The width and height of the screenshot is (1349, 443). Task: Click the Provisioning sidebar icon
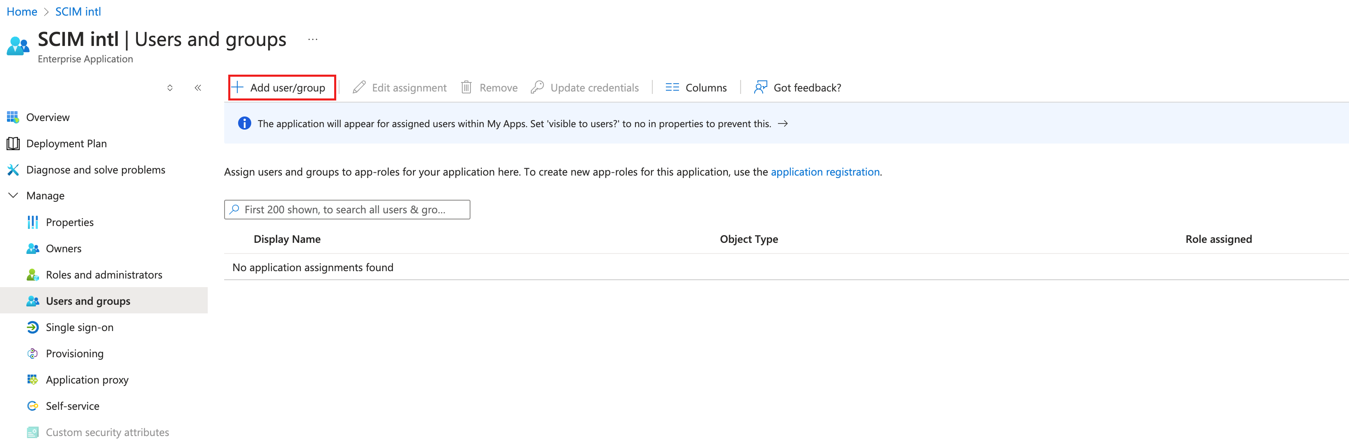(32, 354)
